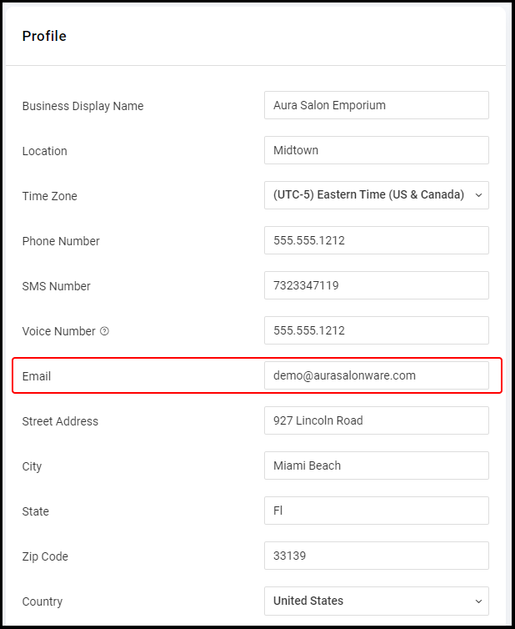Click the Business Display Name label

point(82,106)
